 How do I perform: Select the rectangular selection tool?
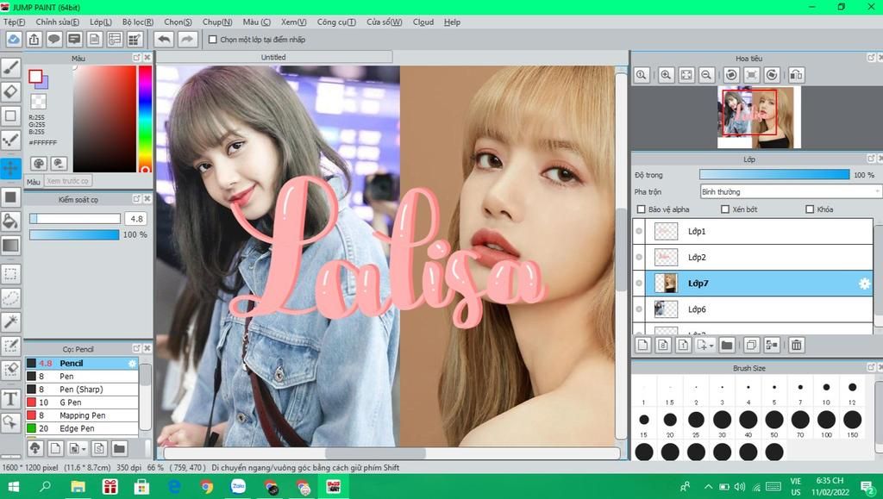(x=10, y=274)
